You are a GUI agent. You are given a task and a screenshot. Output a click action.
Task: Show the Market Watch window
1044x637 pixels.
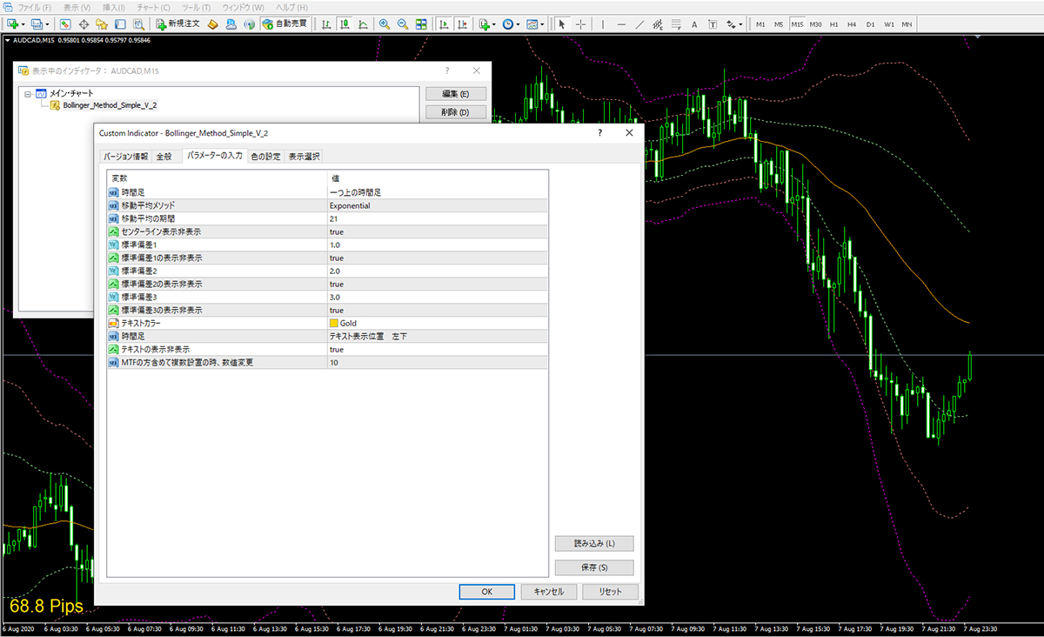point(65,23)
